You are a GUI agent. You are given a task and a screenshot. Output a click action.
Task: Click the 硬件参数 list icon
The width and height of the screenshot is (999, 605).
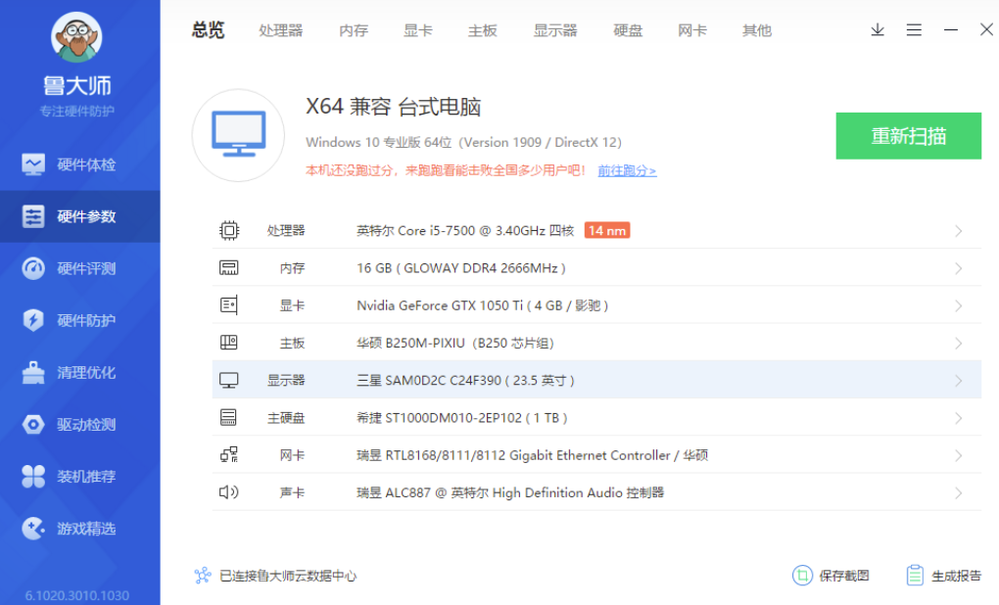coord(33,216)
